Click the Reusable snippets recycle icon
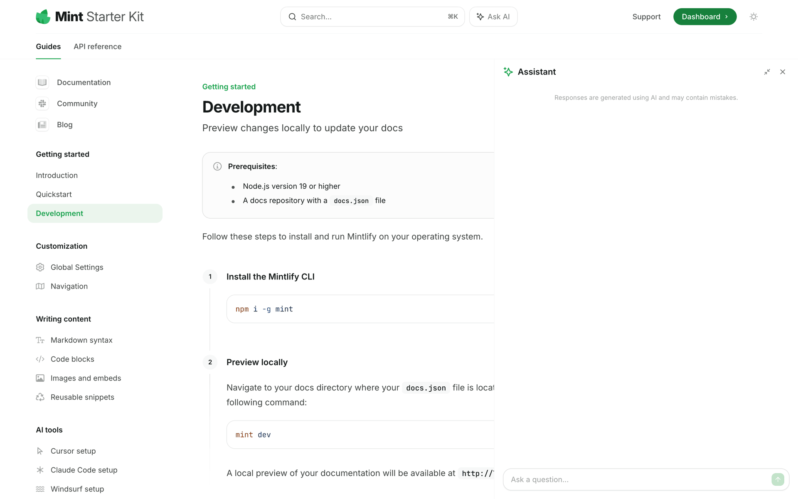Image resolution: width=798 pixels, height=499 pixels. click(40, 397)
